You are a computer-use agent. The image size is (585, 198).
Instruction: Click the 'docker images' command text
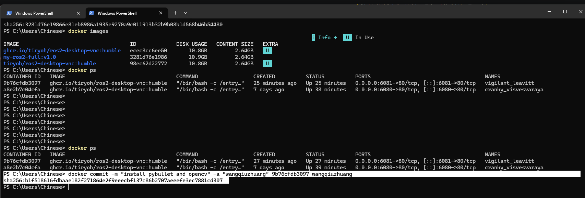point(88,31)
